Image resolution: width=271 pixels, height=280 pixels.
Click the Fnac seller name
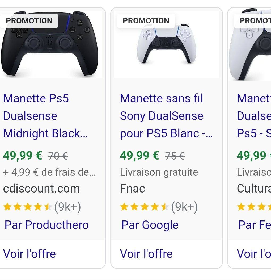click(x=133, y=189)
